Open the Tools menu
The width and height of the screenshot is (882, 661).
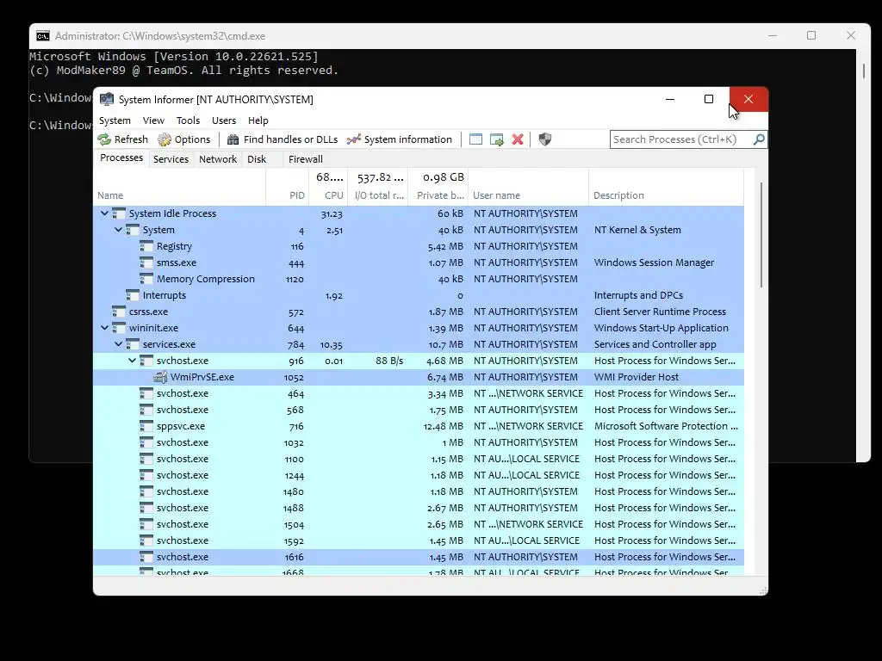point(188,120)
